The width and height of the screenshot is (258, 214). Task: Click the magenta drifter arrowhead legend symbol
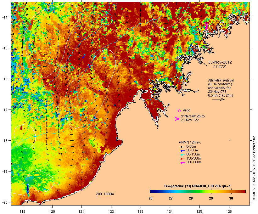[x=177, y=119]
